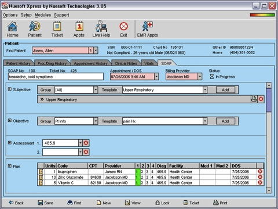This screenshot has height=209, width=278.
Task: Expand the Subjective section
Action: coord(10,89)
